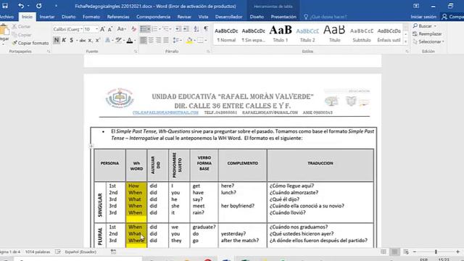This screenshot has height=261, width=464.
Task: Toggle italic K formatting
Action: 64,40
